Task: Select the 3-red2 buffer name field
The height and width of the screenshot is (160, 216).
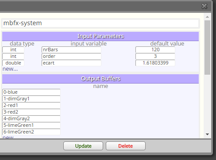Action: (31, 112)
